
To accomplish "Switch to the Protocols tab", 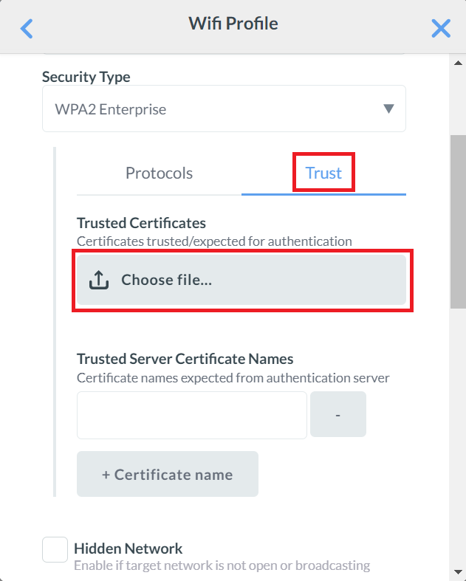I will 159,173.
